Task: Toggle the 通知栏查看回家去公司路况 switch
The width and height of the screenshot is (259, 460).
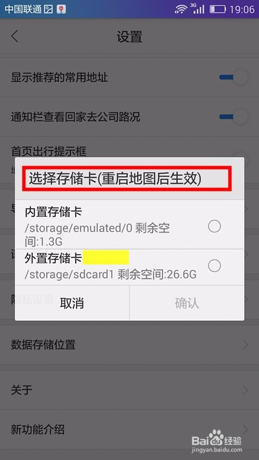Action: 234,117
